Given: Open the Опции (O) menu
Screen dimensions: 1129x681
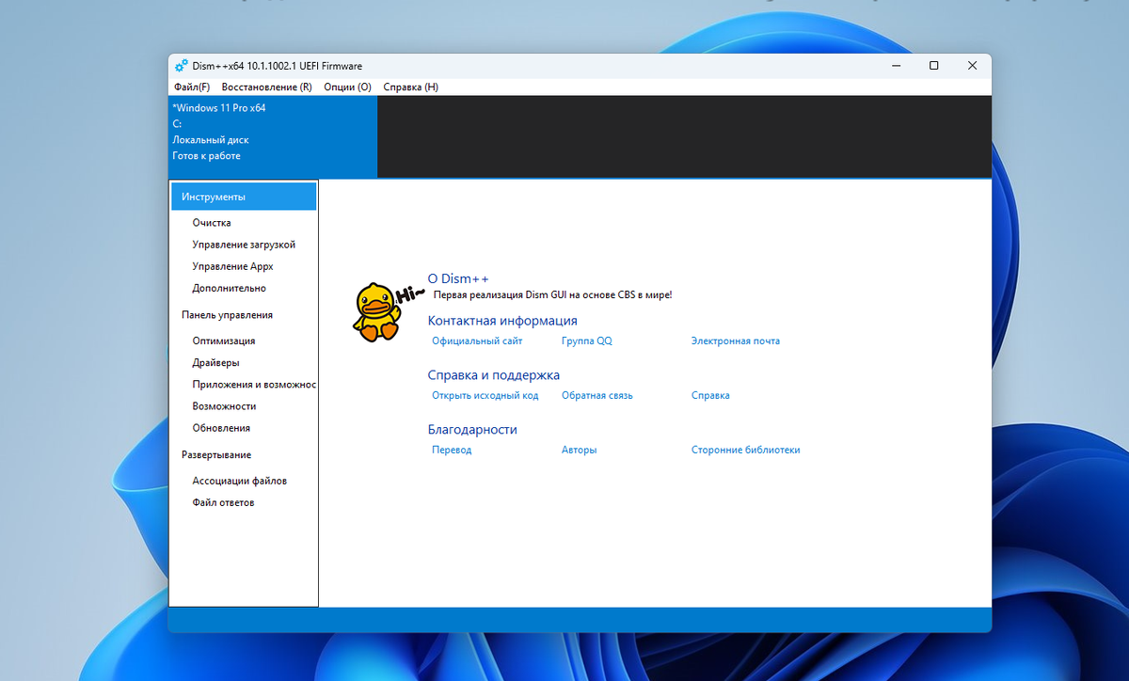Looking at the screenshot, I should (x=347, y=87).
